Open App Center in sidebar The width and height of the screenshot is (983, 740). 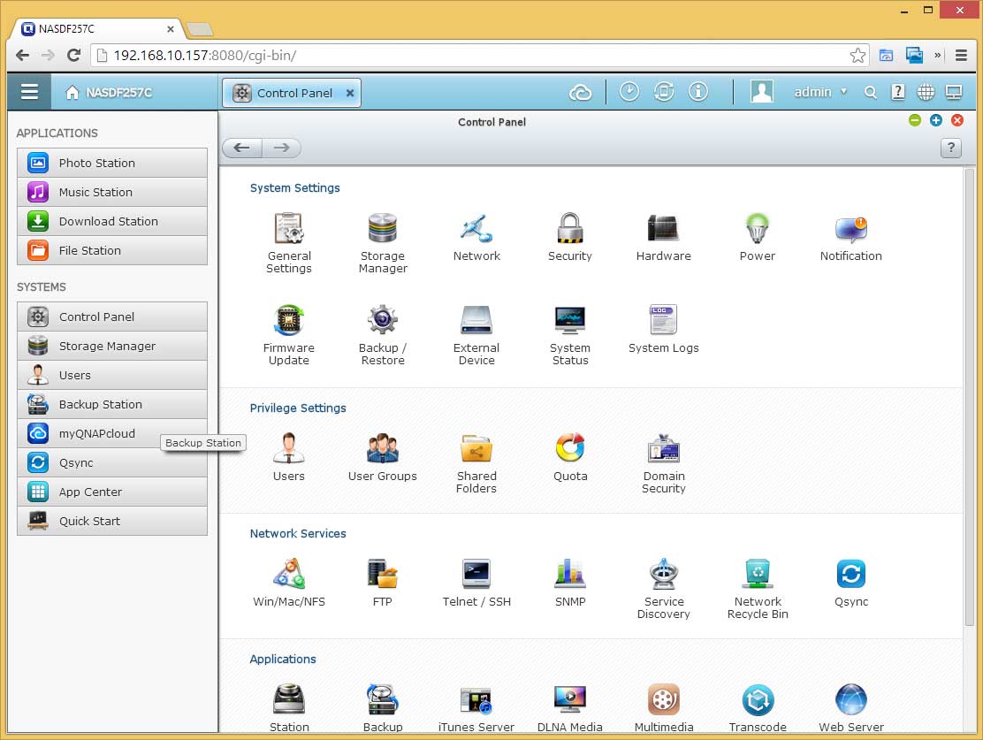point(112,492)
